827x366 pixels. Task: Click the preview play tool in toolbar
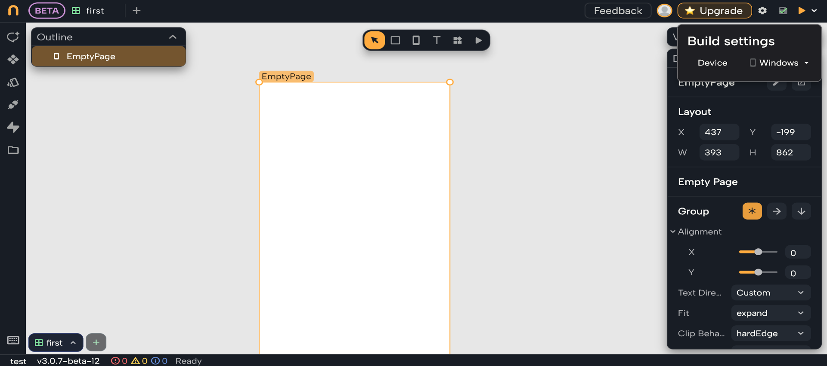478,40
